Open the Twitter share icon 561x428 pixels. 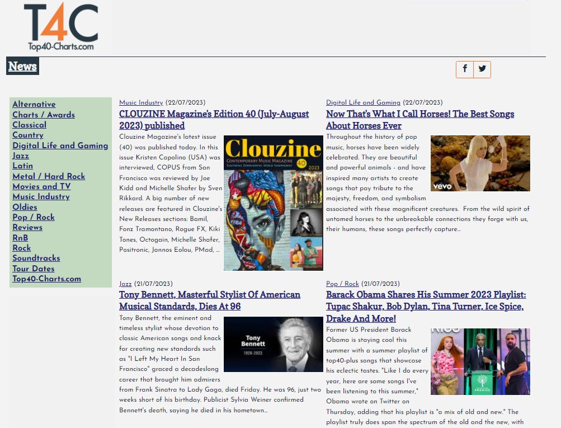coord(482,69)
